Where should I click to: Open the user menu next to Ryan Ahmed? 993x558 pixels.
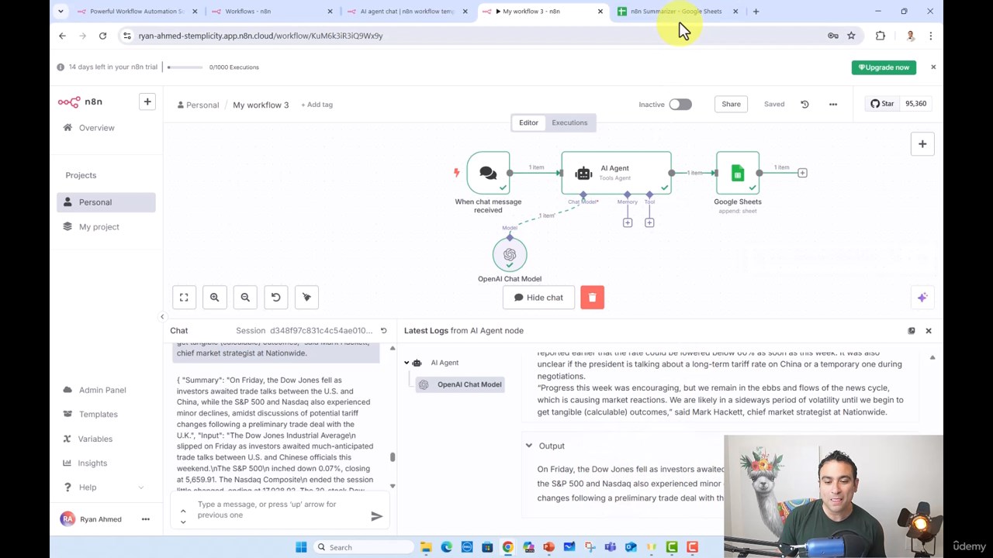pos(146,519)
